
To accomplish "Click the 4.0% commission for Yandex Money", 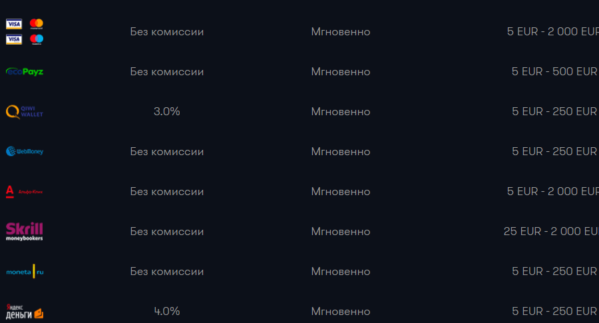I will point(166,311).
